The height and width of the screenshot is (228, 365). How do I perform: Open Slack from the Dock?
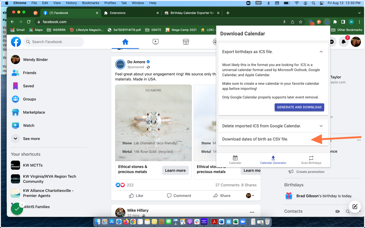(x=197, y=222)
